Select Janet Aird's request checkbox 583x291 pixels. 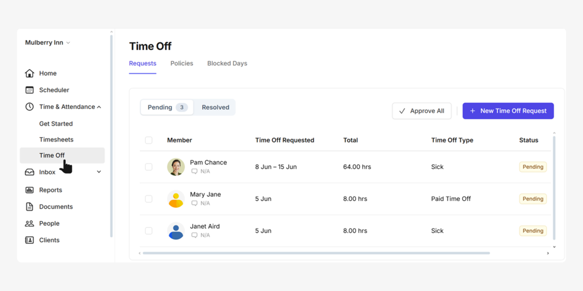pos(149,231)
